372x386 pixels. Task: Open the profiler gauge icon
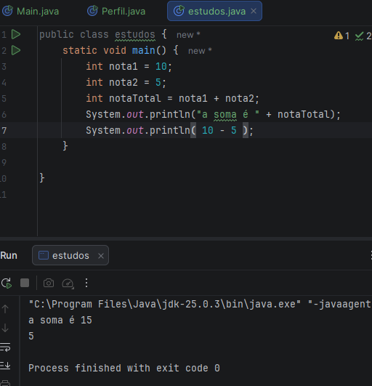pos(68,283)
